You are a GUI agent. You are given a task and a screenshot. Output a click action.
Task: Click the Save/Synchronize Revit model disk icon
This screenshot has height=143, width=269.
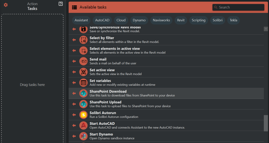click(x=83, y=29)
